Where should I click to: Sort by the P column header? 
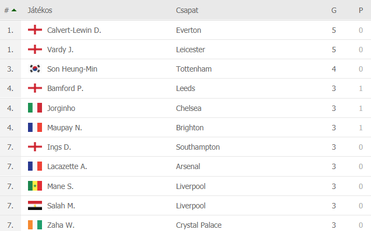361,10
